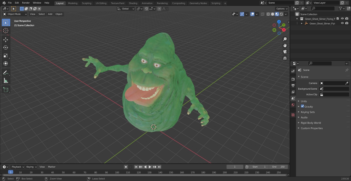This screenshot has width=351, height=181.
Task: Choose the Add Cube tool
Action: 6,90
